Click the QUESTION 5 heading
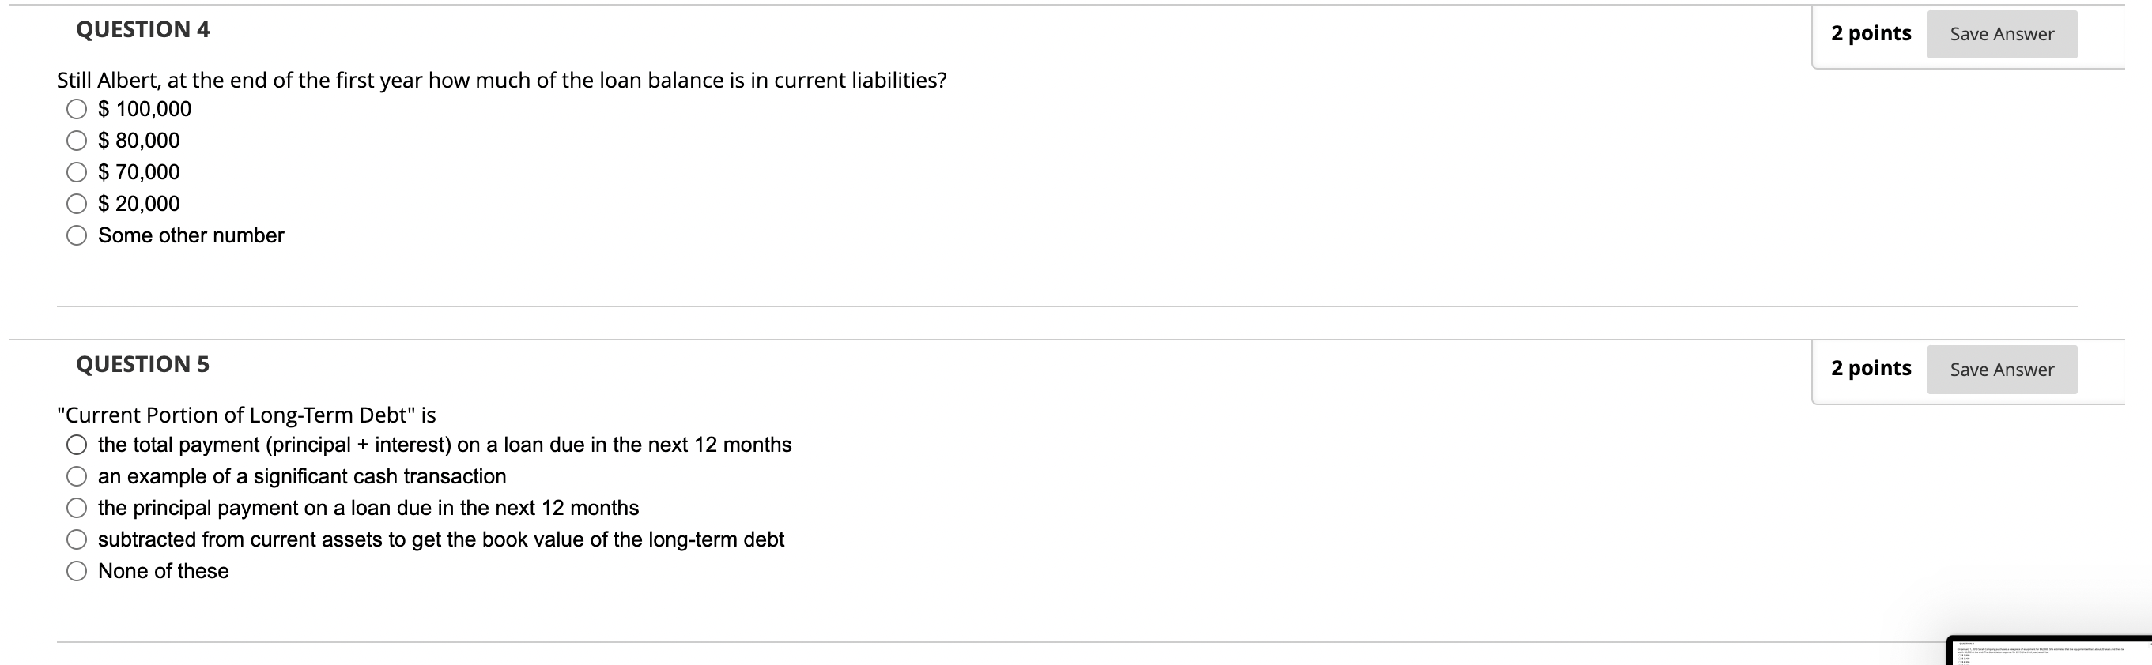Image resolution: width=2152 pixels, height=665 pixels. coord(144,363)
